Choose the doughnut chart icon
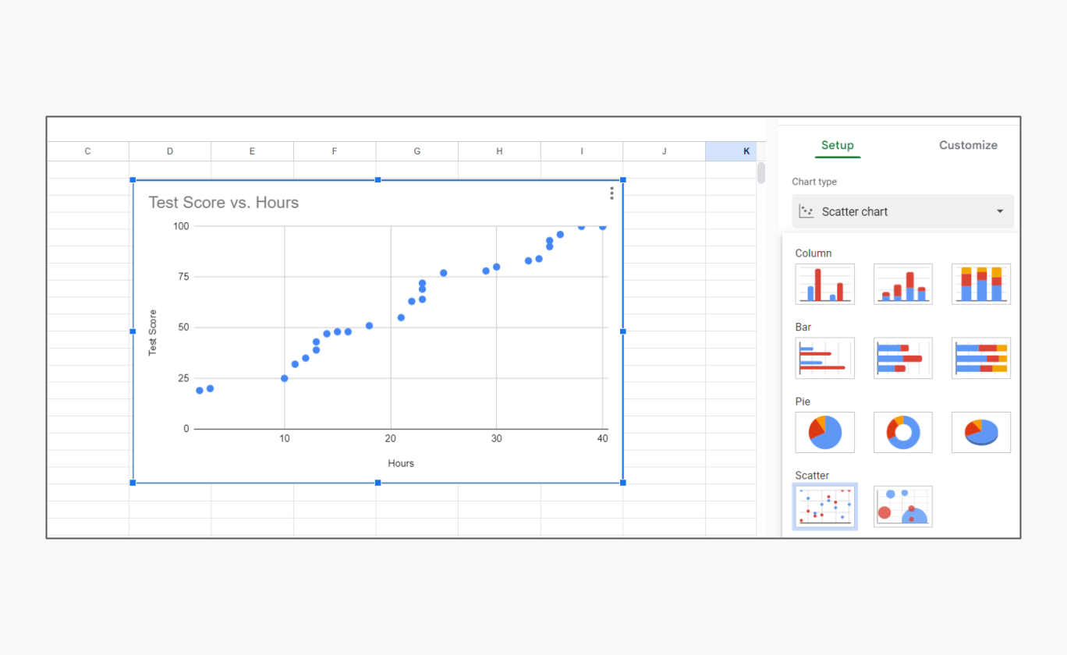The height and width of the screenshot is (655, 1067). (902, 432)
